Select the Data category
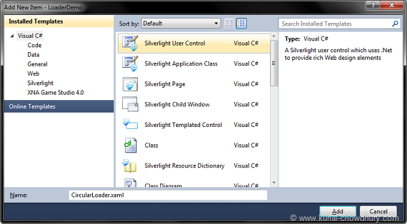This screenshot has width=407, height=224. (34, 55)
